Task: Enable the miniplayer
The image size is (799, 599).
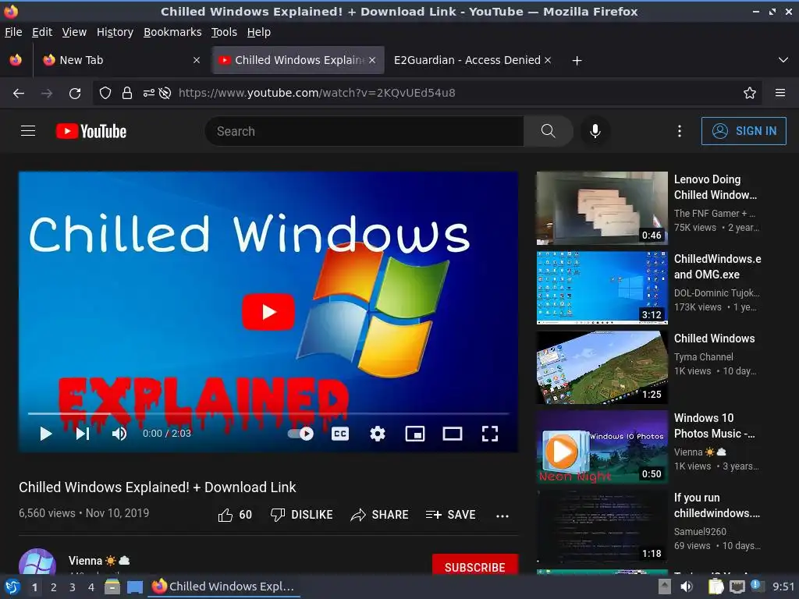Action: tap(415, 434)
